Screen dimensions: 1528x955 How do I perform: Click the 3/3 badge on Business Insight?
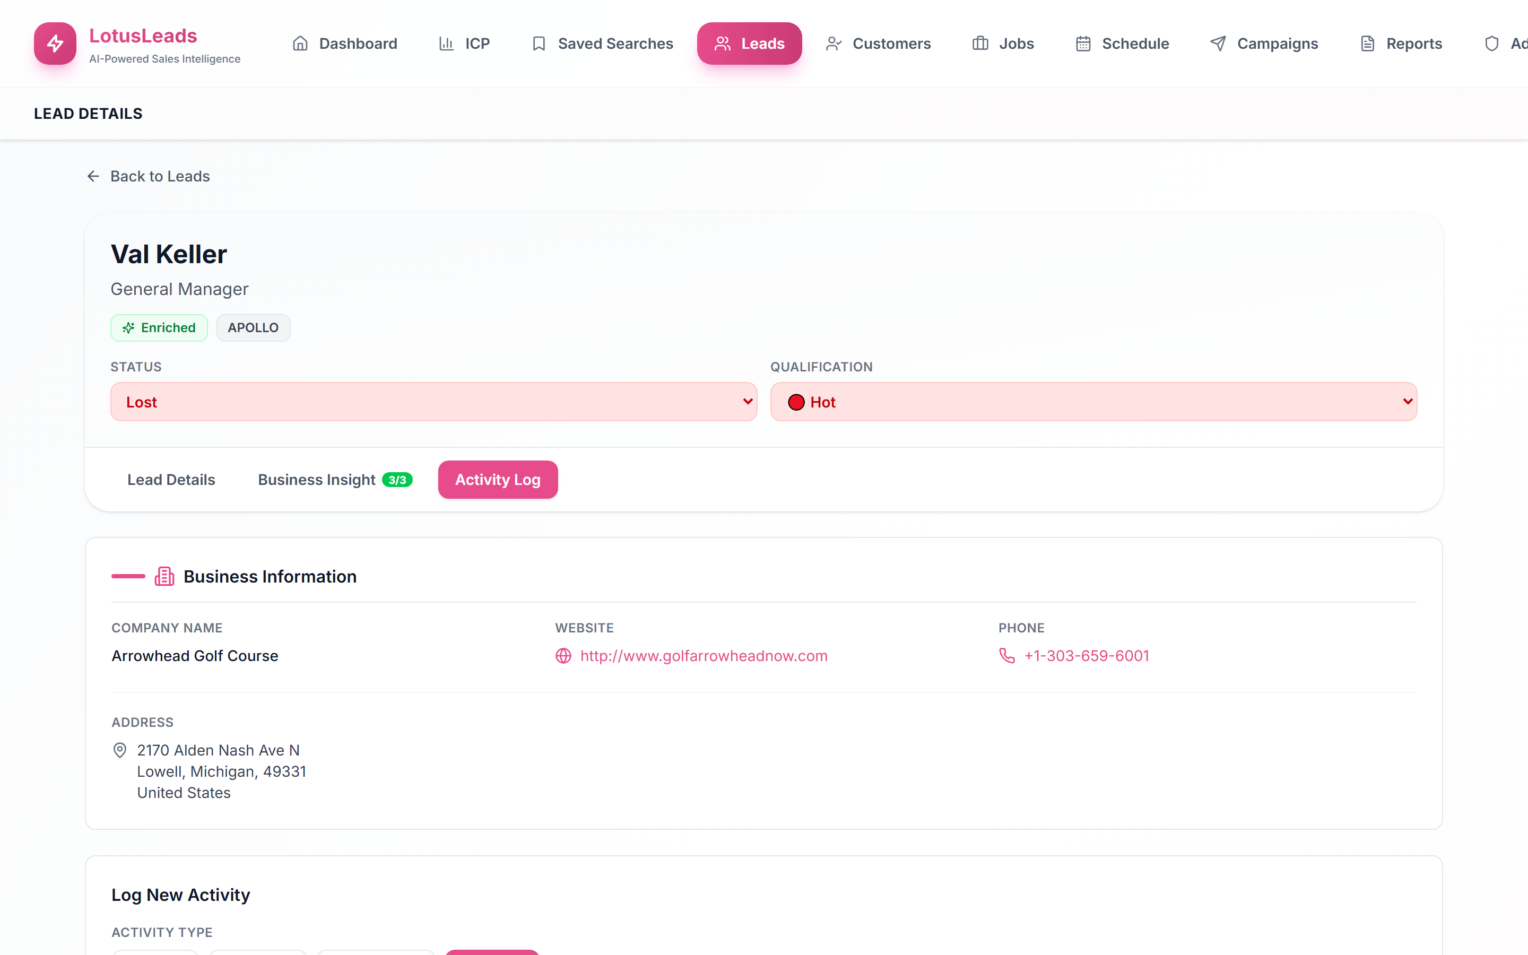[397, 480]
